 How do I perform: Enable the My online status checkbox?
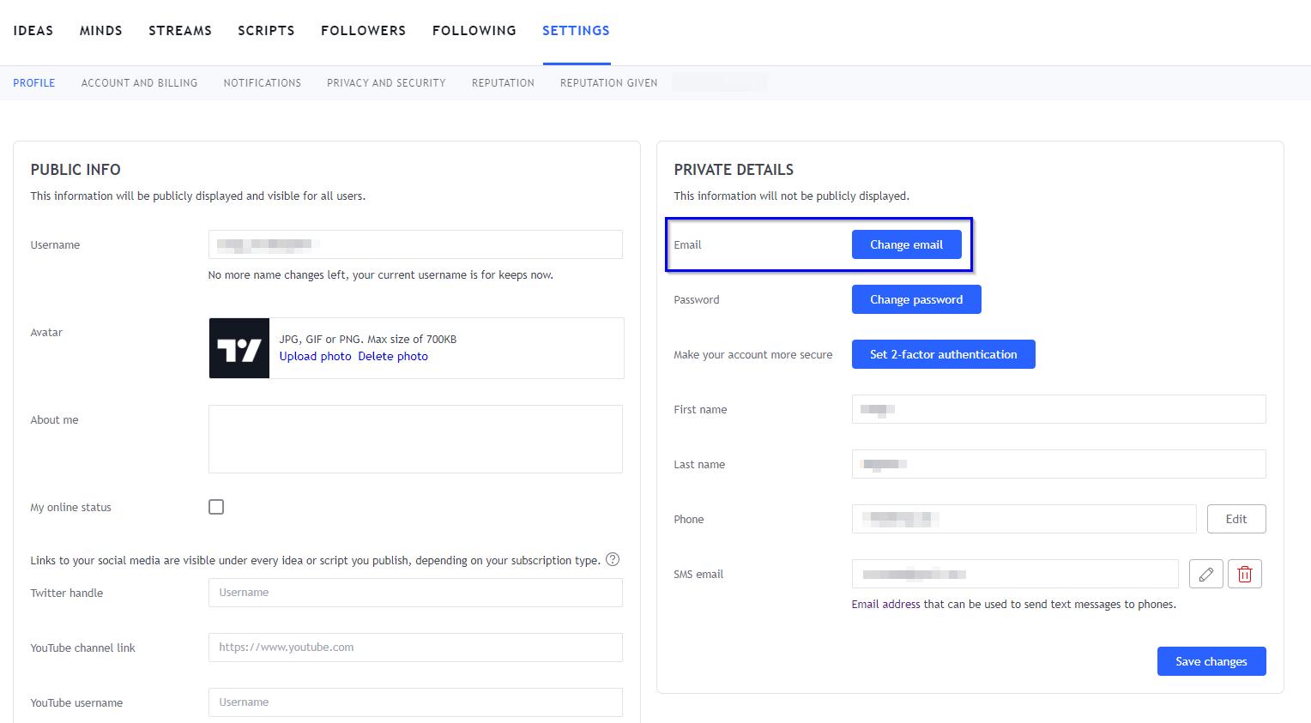pyautogui.click(x=215, y=506)
